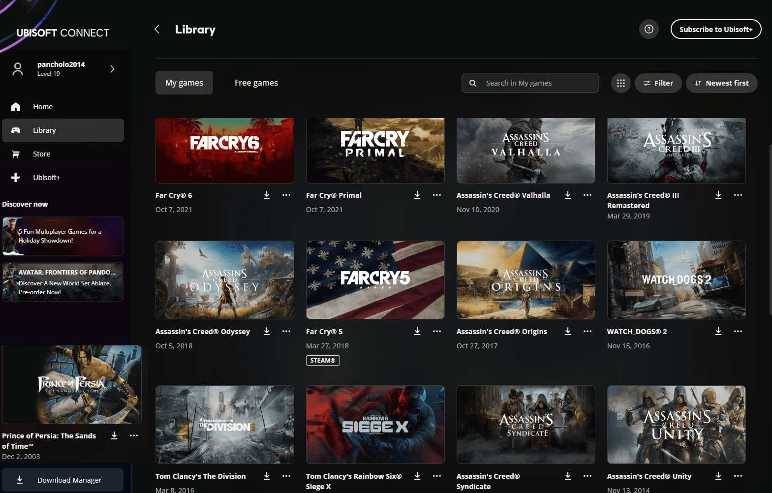Image resolution: width=772 pixels, height=493 pixels.
Task: Open the Assassin's Creed Syndicate cover
Action: click(x=526, y=425)
